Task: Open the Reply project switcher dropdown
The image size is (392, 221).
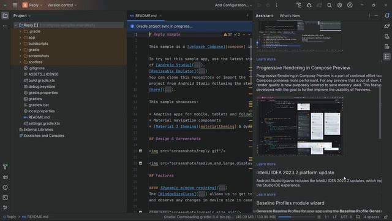Action: [32, 5]
